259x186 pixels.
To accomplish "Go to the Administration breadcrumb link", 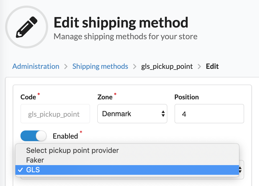I will pos(36,67).
